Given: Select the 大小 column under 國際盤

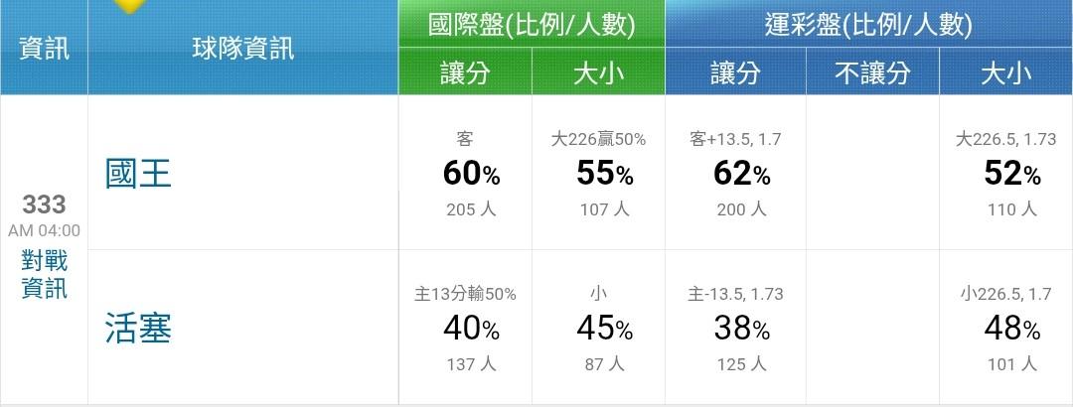Looking at the screenshot, I should click(598, 72).
